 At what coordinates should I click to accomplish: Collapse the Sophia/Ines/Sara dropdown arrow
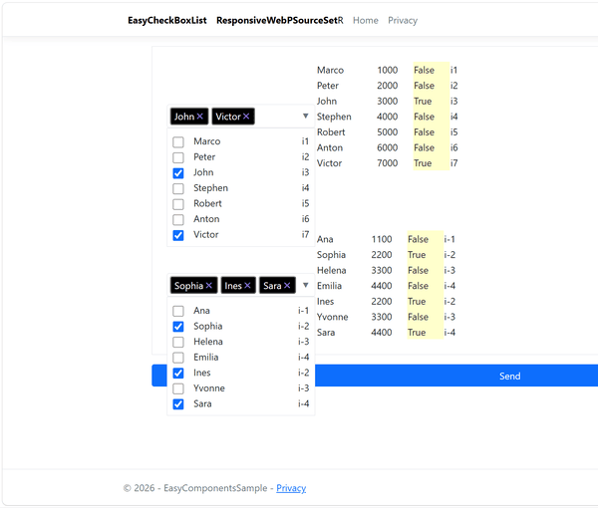[306, 285]
